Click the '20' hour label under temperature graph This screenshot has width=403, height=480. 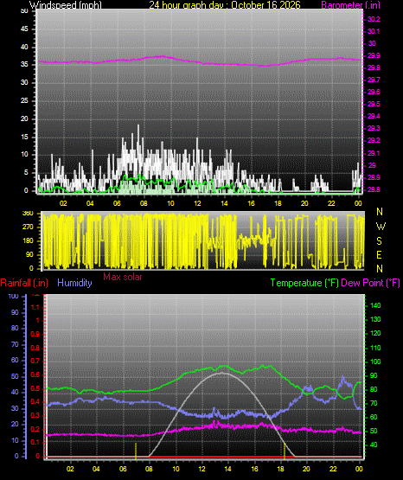(306, 469)
